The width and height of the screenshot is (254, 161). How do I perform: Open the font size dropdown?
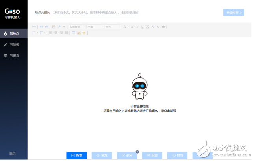point(113,27)
